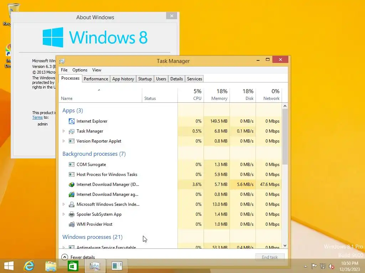Viewport: 365px width, 273px height.
Task: Click the Task Manager title bar icon
Action: [62, 61]
